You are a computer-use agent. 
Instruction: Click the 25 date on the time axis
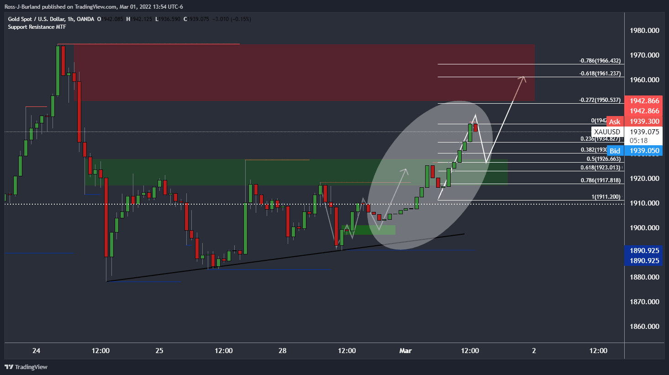159,351
